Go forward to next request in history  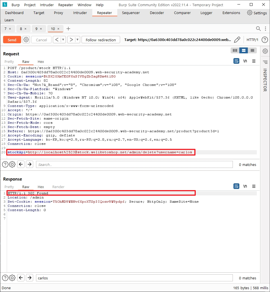[x=71, y=40]
